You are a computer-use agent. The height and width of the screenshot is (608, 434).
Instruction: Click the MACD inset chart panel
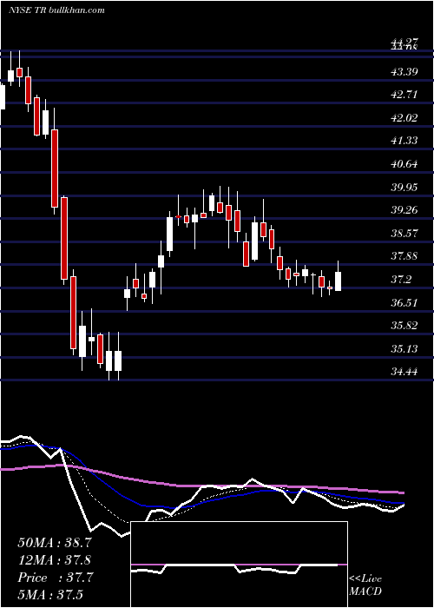(239, 565)
